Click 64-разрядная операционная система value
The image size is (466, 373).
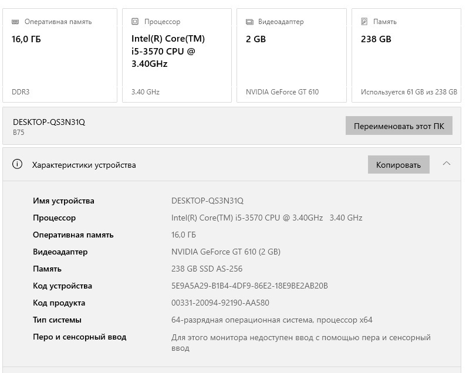point(272,320)
